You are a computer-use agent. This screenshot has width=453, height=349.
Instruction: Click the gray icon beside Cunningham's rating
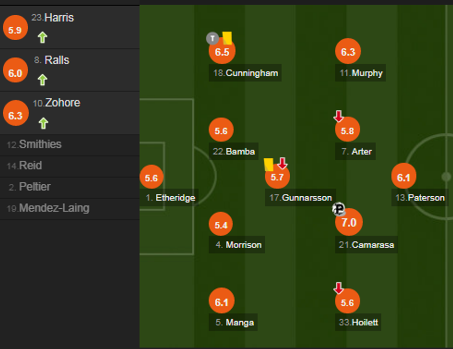tap(212, 38)
